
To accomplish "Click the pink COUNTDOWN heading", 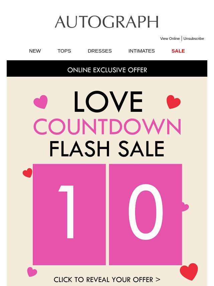I will (107, 127).
